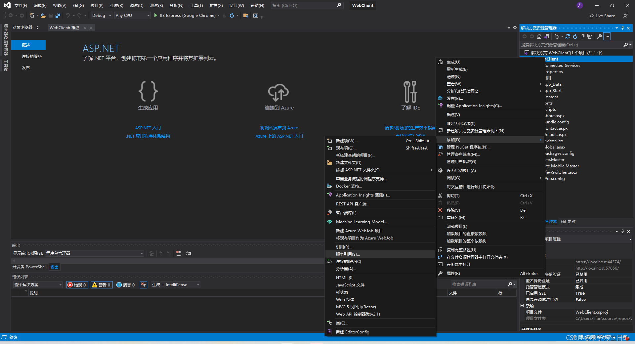Click the Find in Files folder icon
The width and height of the screenshot is (635, 344).
246,16
